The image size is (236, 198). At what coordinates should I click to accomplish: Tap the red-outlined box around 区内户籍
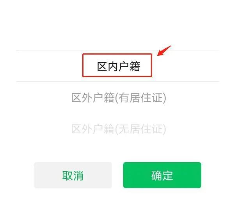click(117, 65)
